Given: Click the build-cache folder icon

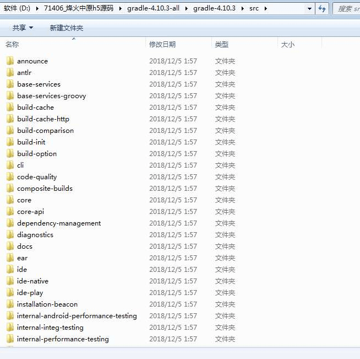Looking at the screenshot, I should (10, 107).
